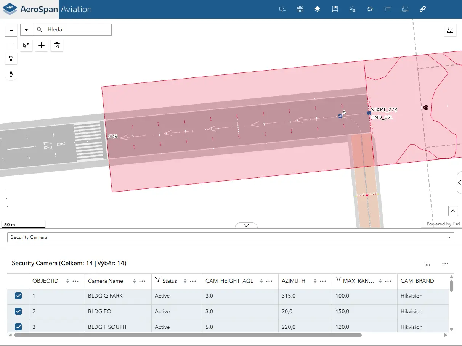Return map to home extent
Screen dimensions: 462x346
click(x=11, y=58)
